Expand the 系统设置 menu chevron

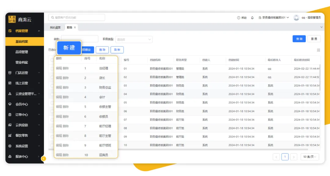tap(39, 146)
